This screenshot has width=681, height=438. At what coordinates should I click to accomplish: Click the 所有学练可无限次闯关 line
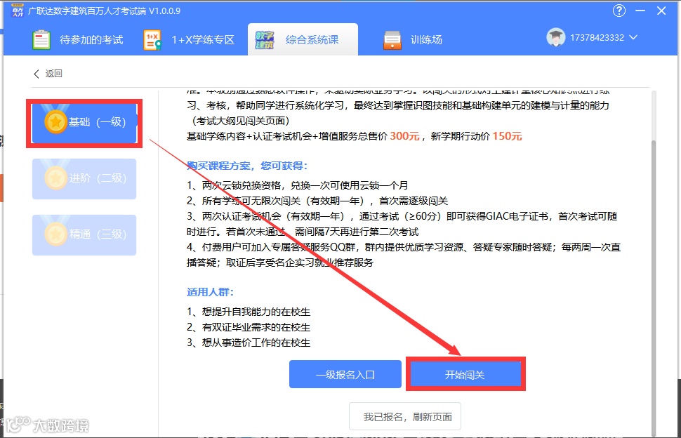(x=317, y=201)
